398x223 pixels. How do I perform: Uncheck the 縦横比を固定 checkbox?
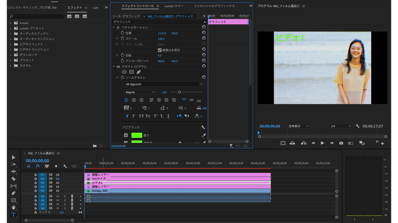160,50
